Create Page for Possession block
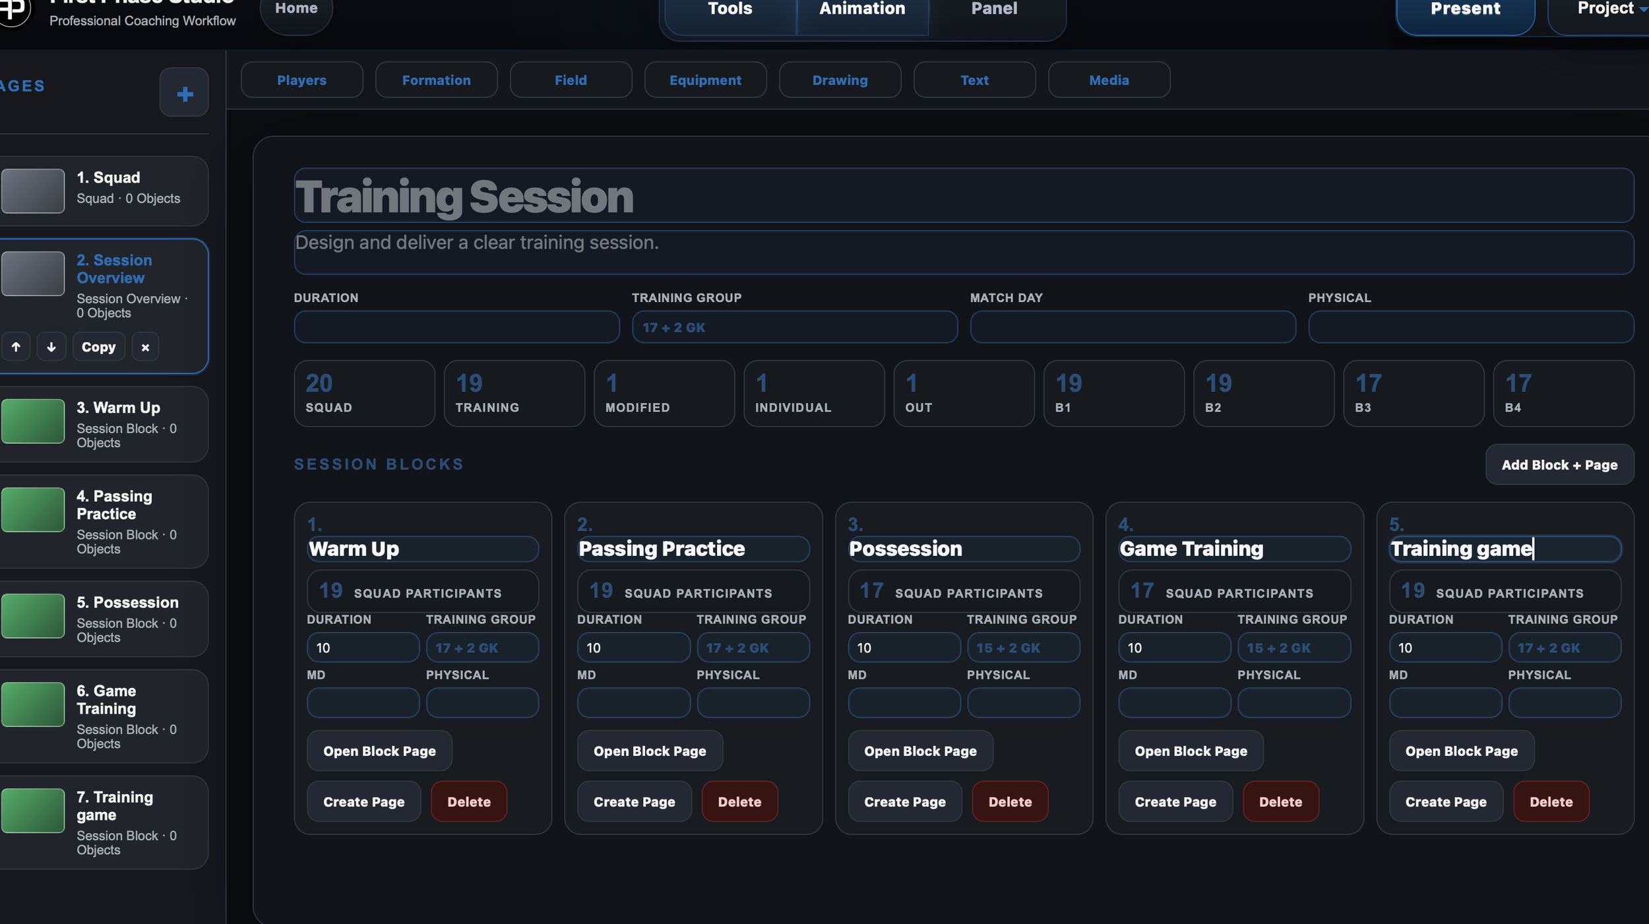Image resolution: width=1649 pixels, height=924 pixels. point(904,801)
